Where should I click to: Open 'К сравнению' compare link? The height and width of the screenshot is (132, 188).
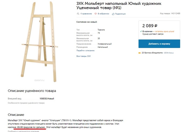tap(86, 14)
